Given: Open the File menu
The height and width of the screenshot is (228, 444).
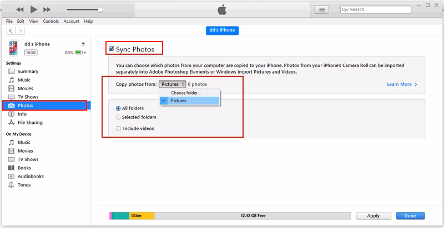Looking at the screenshot, I should 9,21.
